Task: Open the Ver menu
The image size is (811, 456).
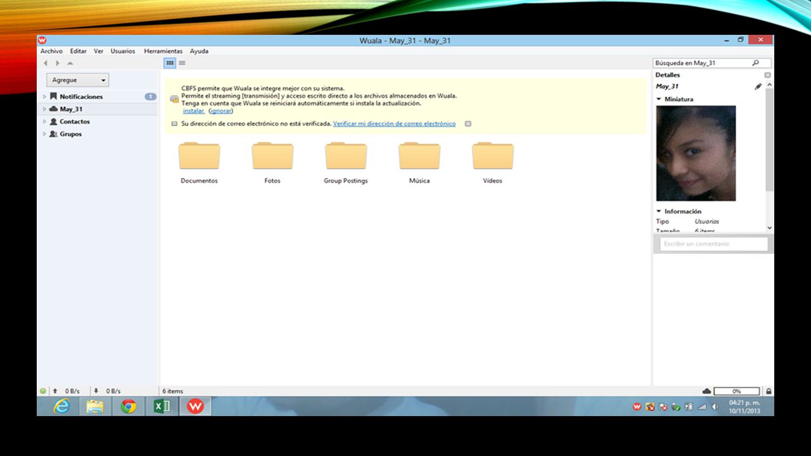Action: (98, 51)
